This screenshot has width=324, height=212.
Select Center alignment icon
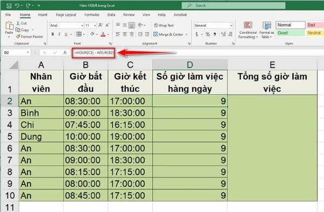(x=125, y=34)
